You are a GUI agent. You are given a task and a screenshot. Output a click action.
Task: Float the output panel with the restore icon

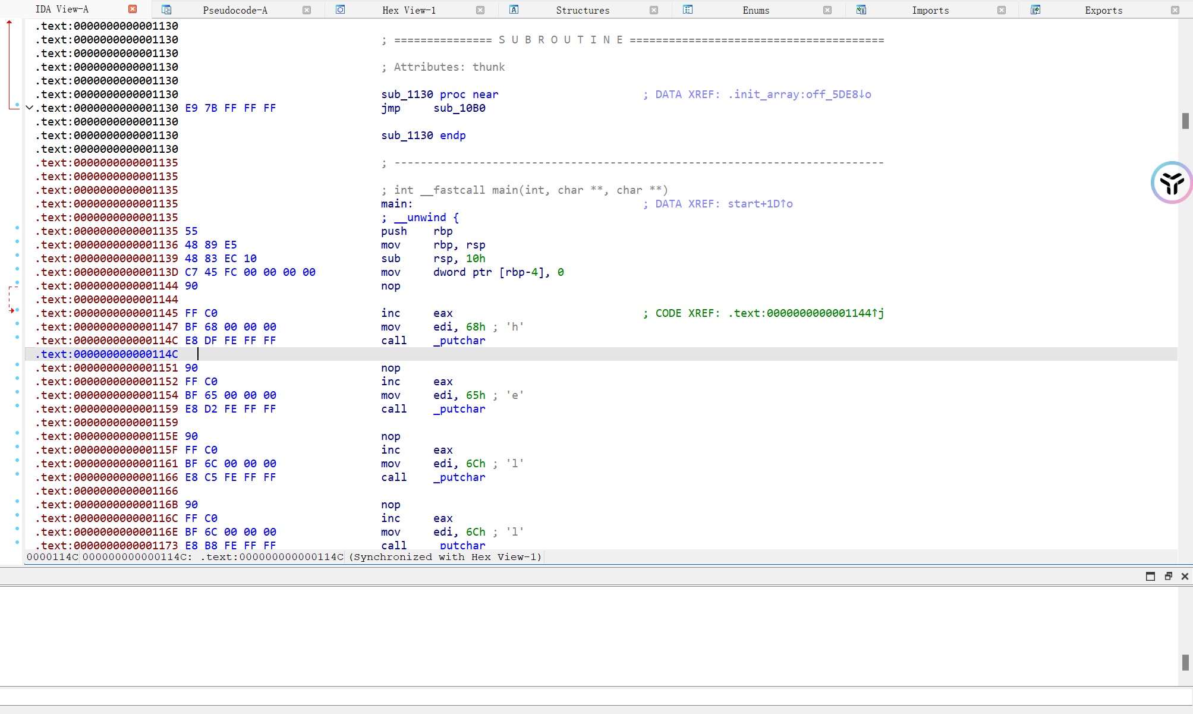click(1168, 576)
